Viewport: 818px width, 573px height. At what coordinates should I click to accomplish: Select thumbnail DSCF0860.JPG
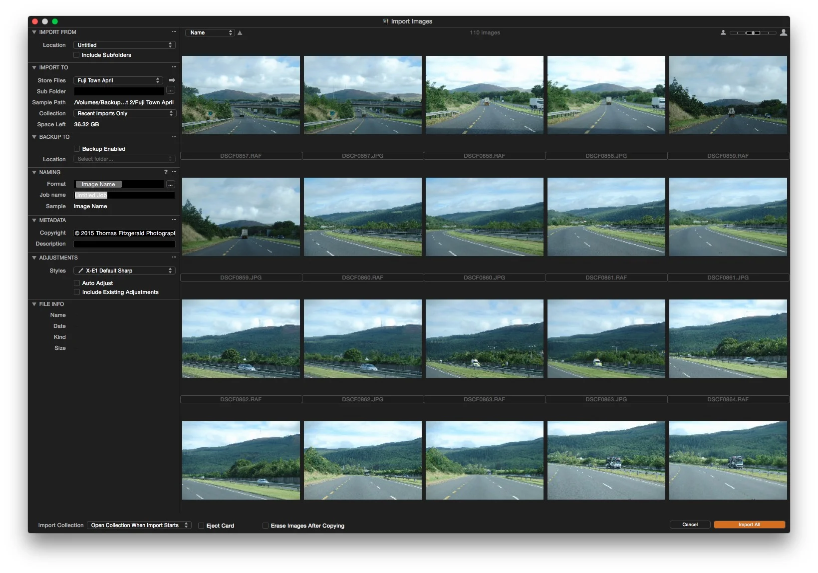(485, 217)
